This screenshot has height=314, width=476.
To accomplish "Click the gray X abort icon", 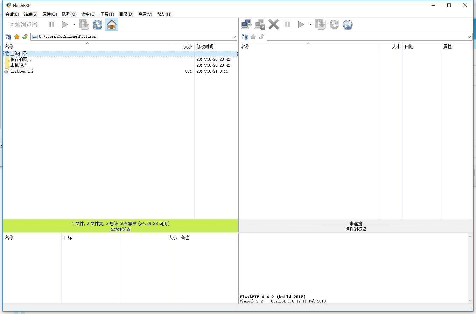I will (x=274, y=24).
